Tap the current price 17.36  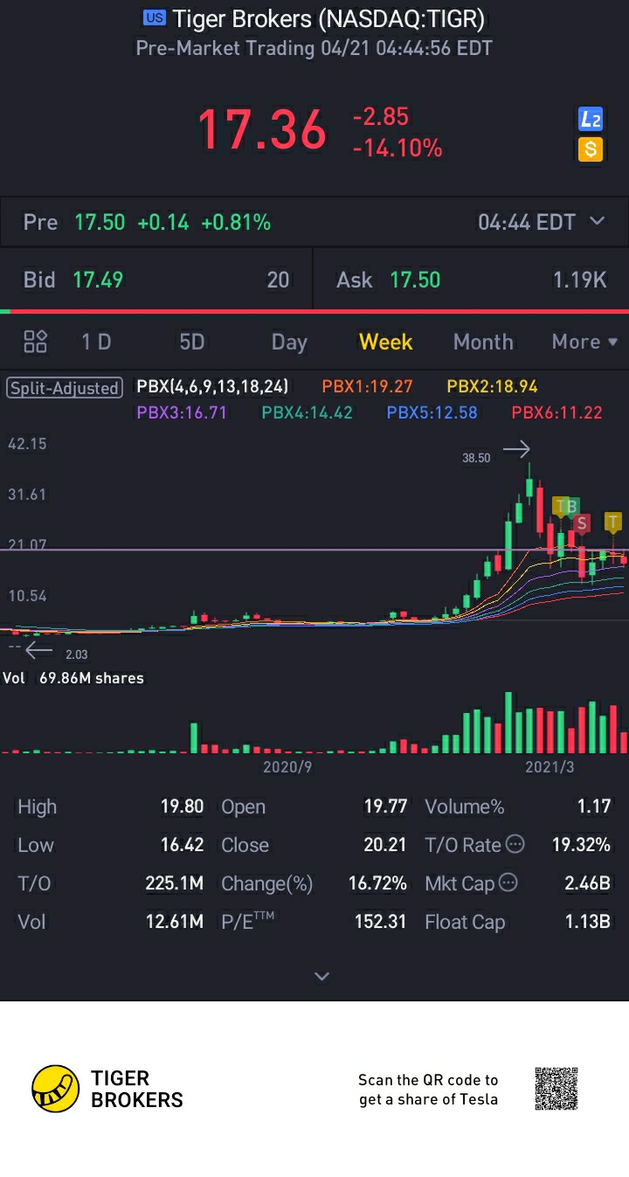click(x=262, y=130)
